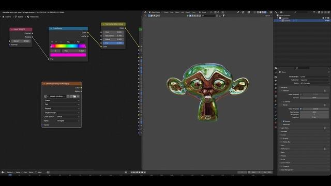Image resolution: width=331 pixels, height=186 pixels.
Task: Enable the Viewport Denoise checkbox
Action: coord(284,102)
